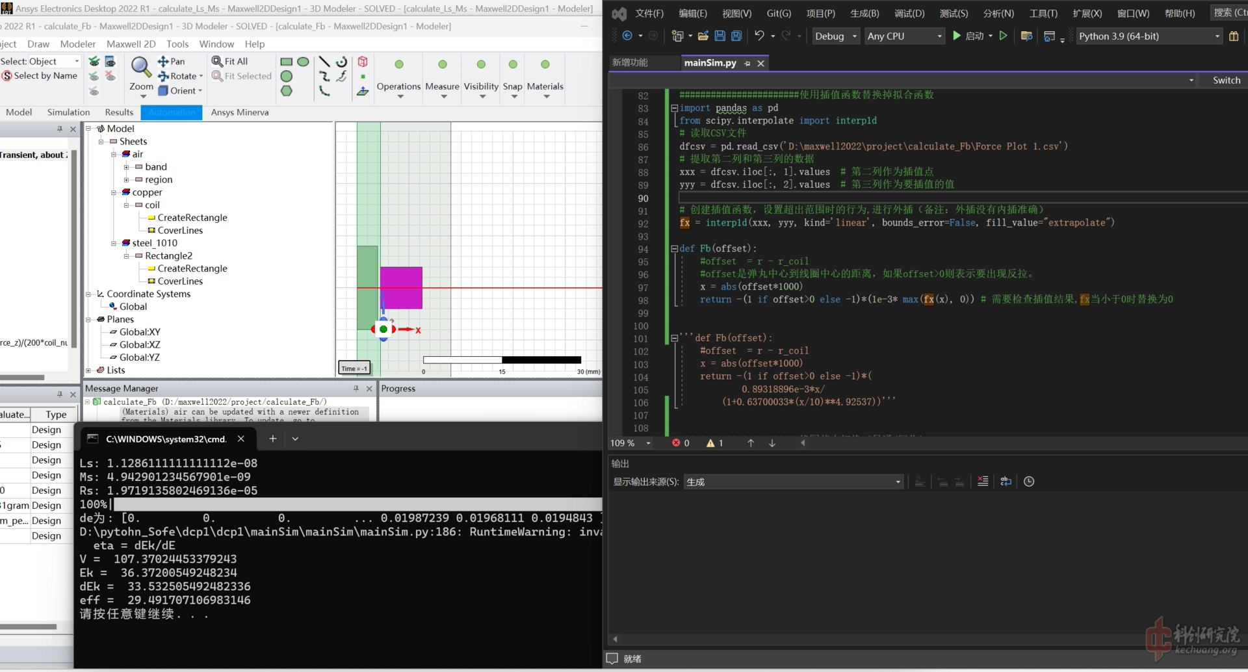Collapse the def Fb function at line 94
The image size is (1248, 672).
tap(675, 249)
